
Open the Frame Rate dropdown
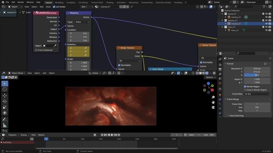click(x=257, y=94)
